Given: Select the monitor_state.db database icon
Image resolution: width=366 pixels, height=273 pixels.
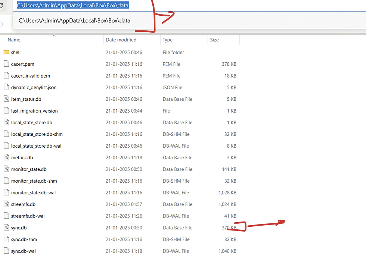Looking at the screenshot, I should click(x=6, y=169).
